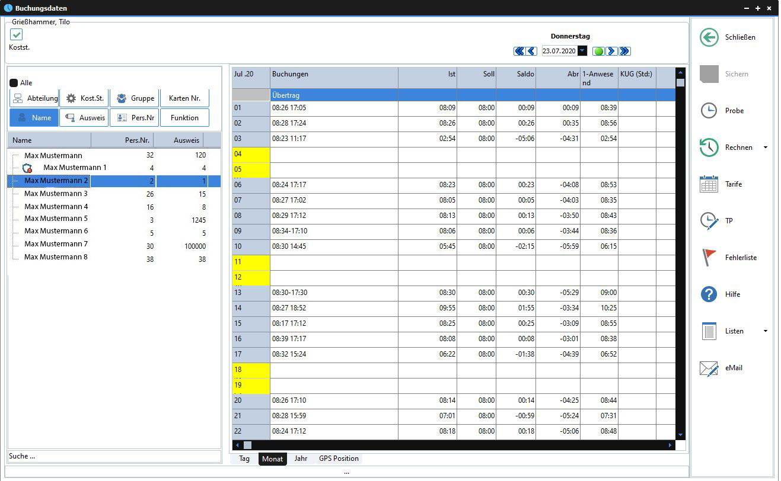
Task: Open the date picker dropdown arrow
Action: [x=582, y=52]
